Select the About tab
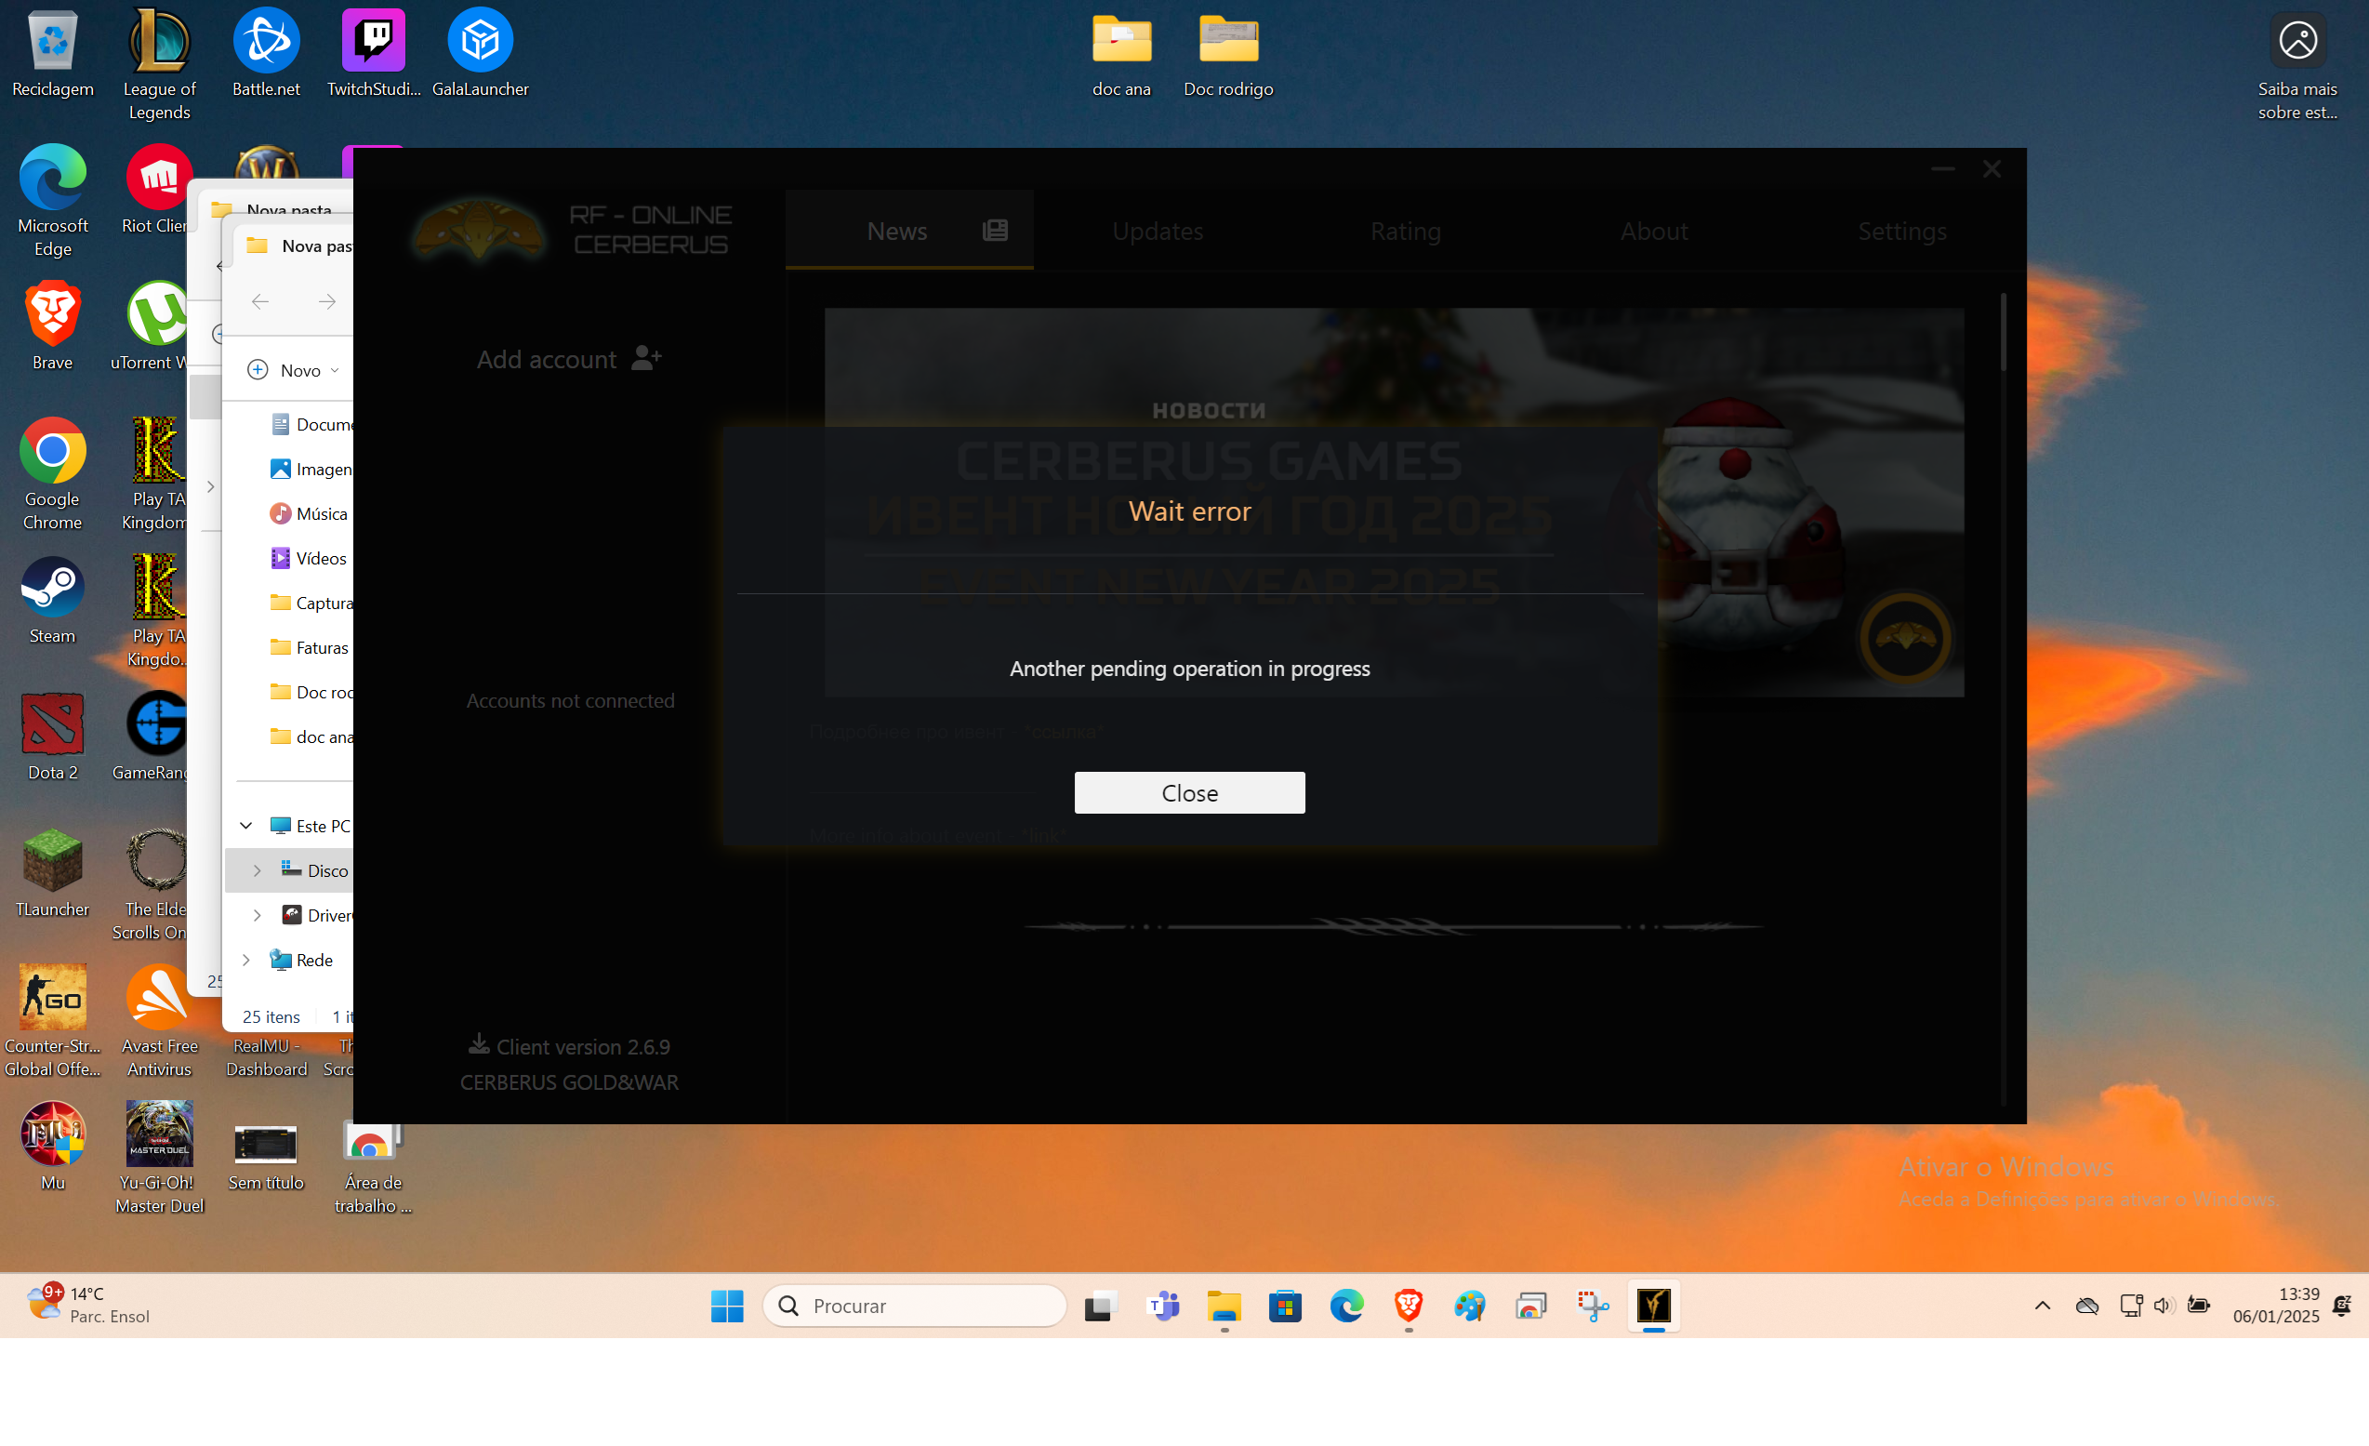Viewport: 2369px width, 1446px height. pos(1654,231)
